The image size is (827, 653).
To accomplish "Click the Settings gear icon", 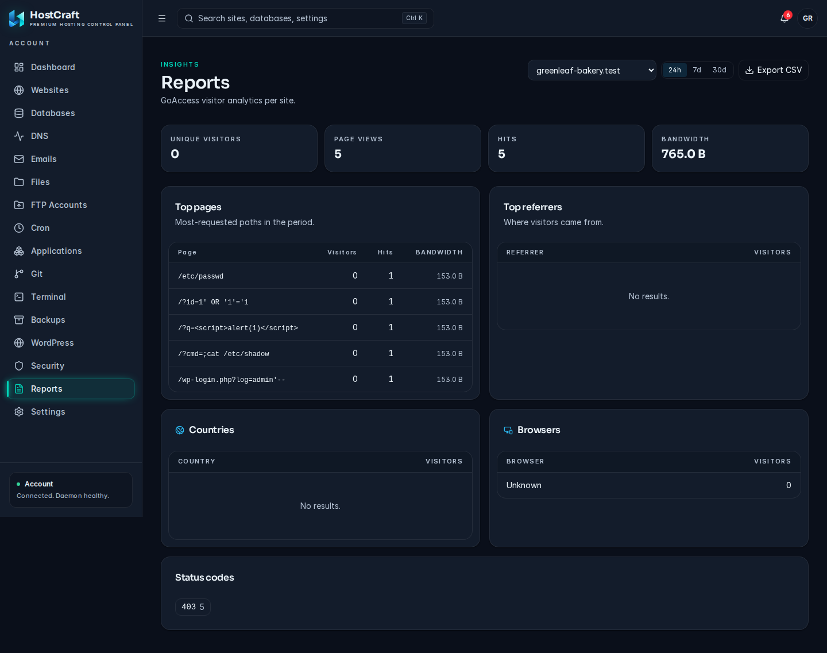I will pyautogui.click(x=19, y=412).
